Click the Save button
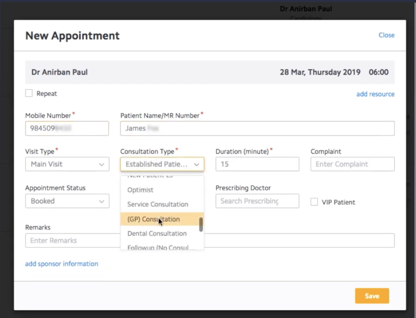The image size is (416, 318). (372, 296)
